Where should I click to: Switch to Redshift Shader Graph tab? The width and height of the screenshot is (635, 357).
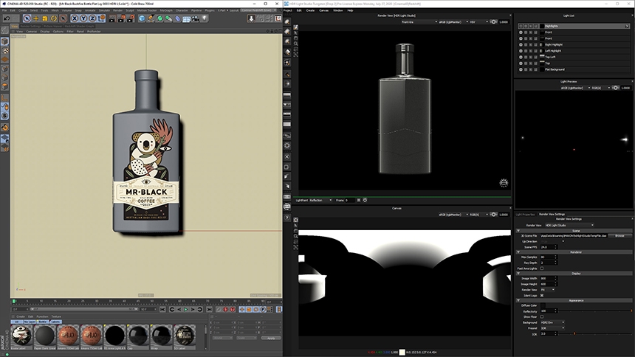pyautogui.click(x=80, y=27)
